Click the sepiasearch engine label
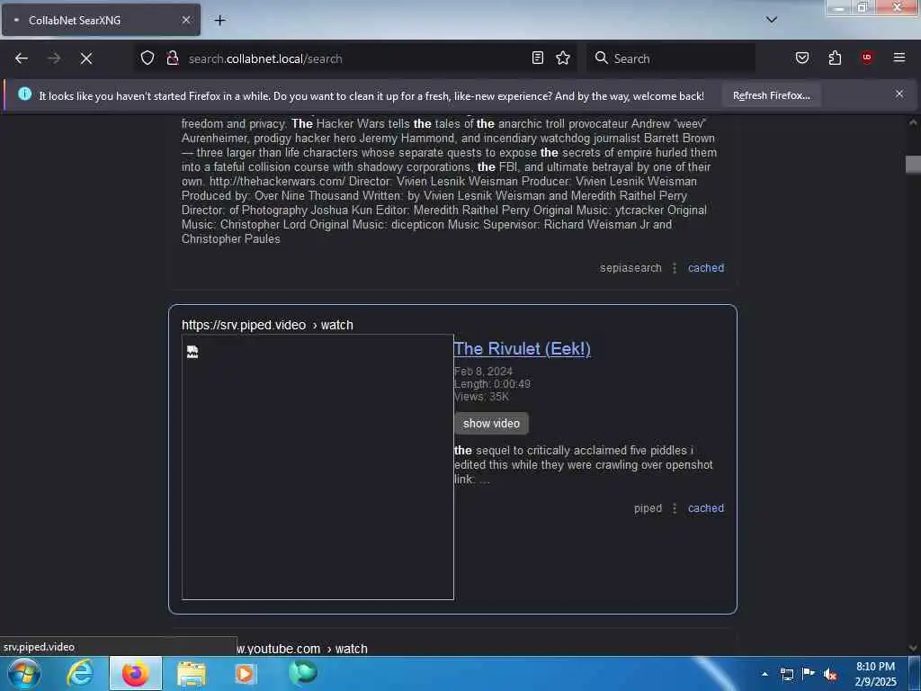The height and width of the screenshot is (691, 921). point(630,268)
